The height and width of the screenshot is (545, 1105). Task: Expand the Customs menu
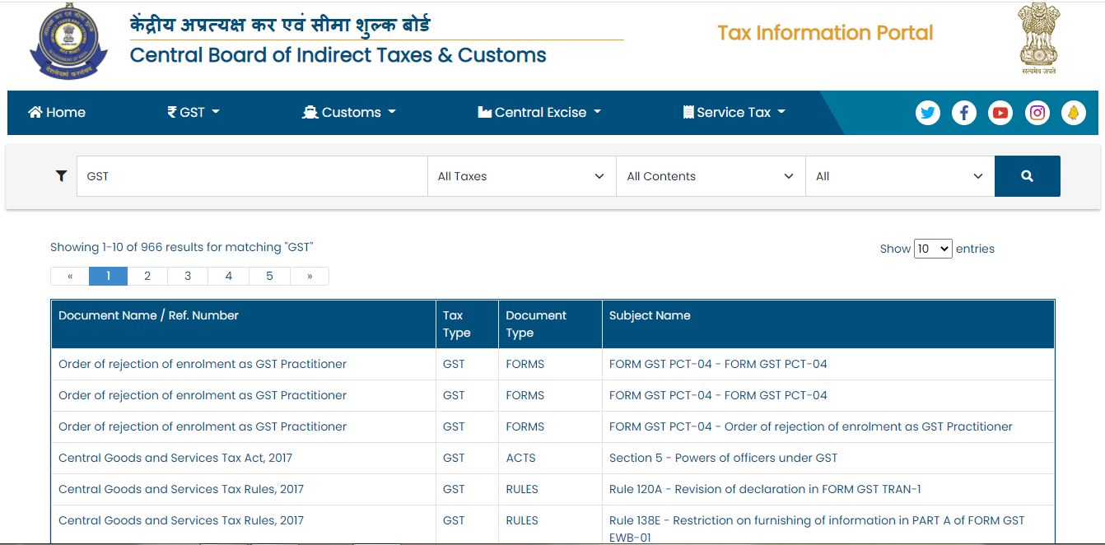pyautogui.click(x=348, y=112)
